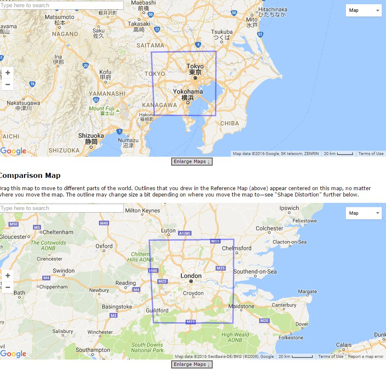Click route 51 shield near Mito
This screenshot has width=386, height=371.
coord(260,34)
